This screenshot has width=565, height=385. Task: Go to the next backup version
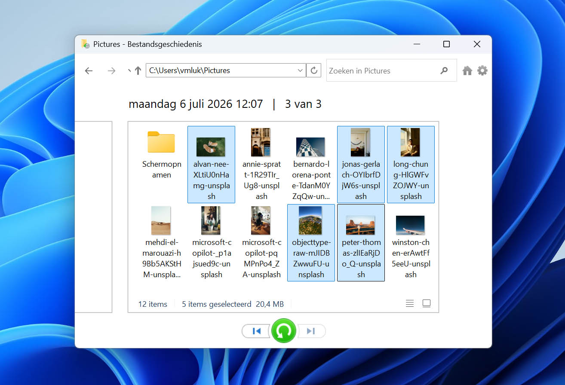pyautogui.click(x=311, y=331)
